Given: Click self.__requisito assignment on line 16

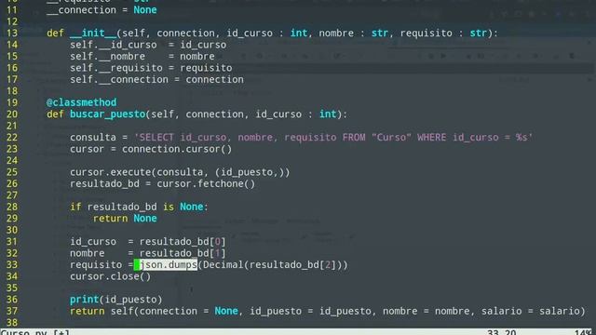Looking at the screenshot, I should coord(151,68).
